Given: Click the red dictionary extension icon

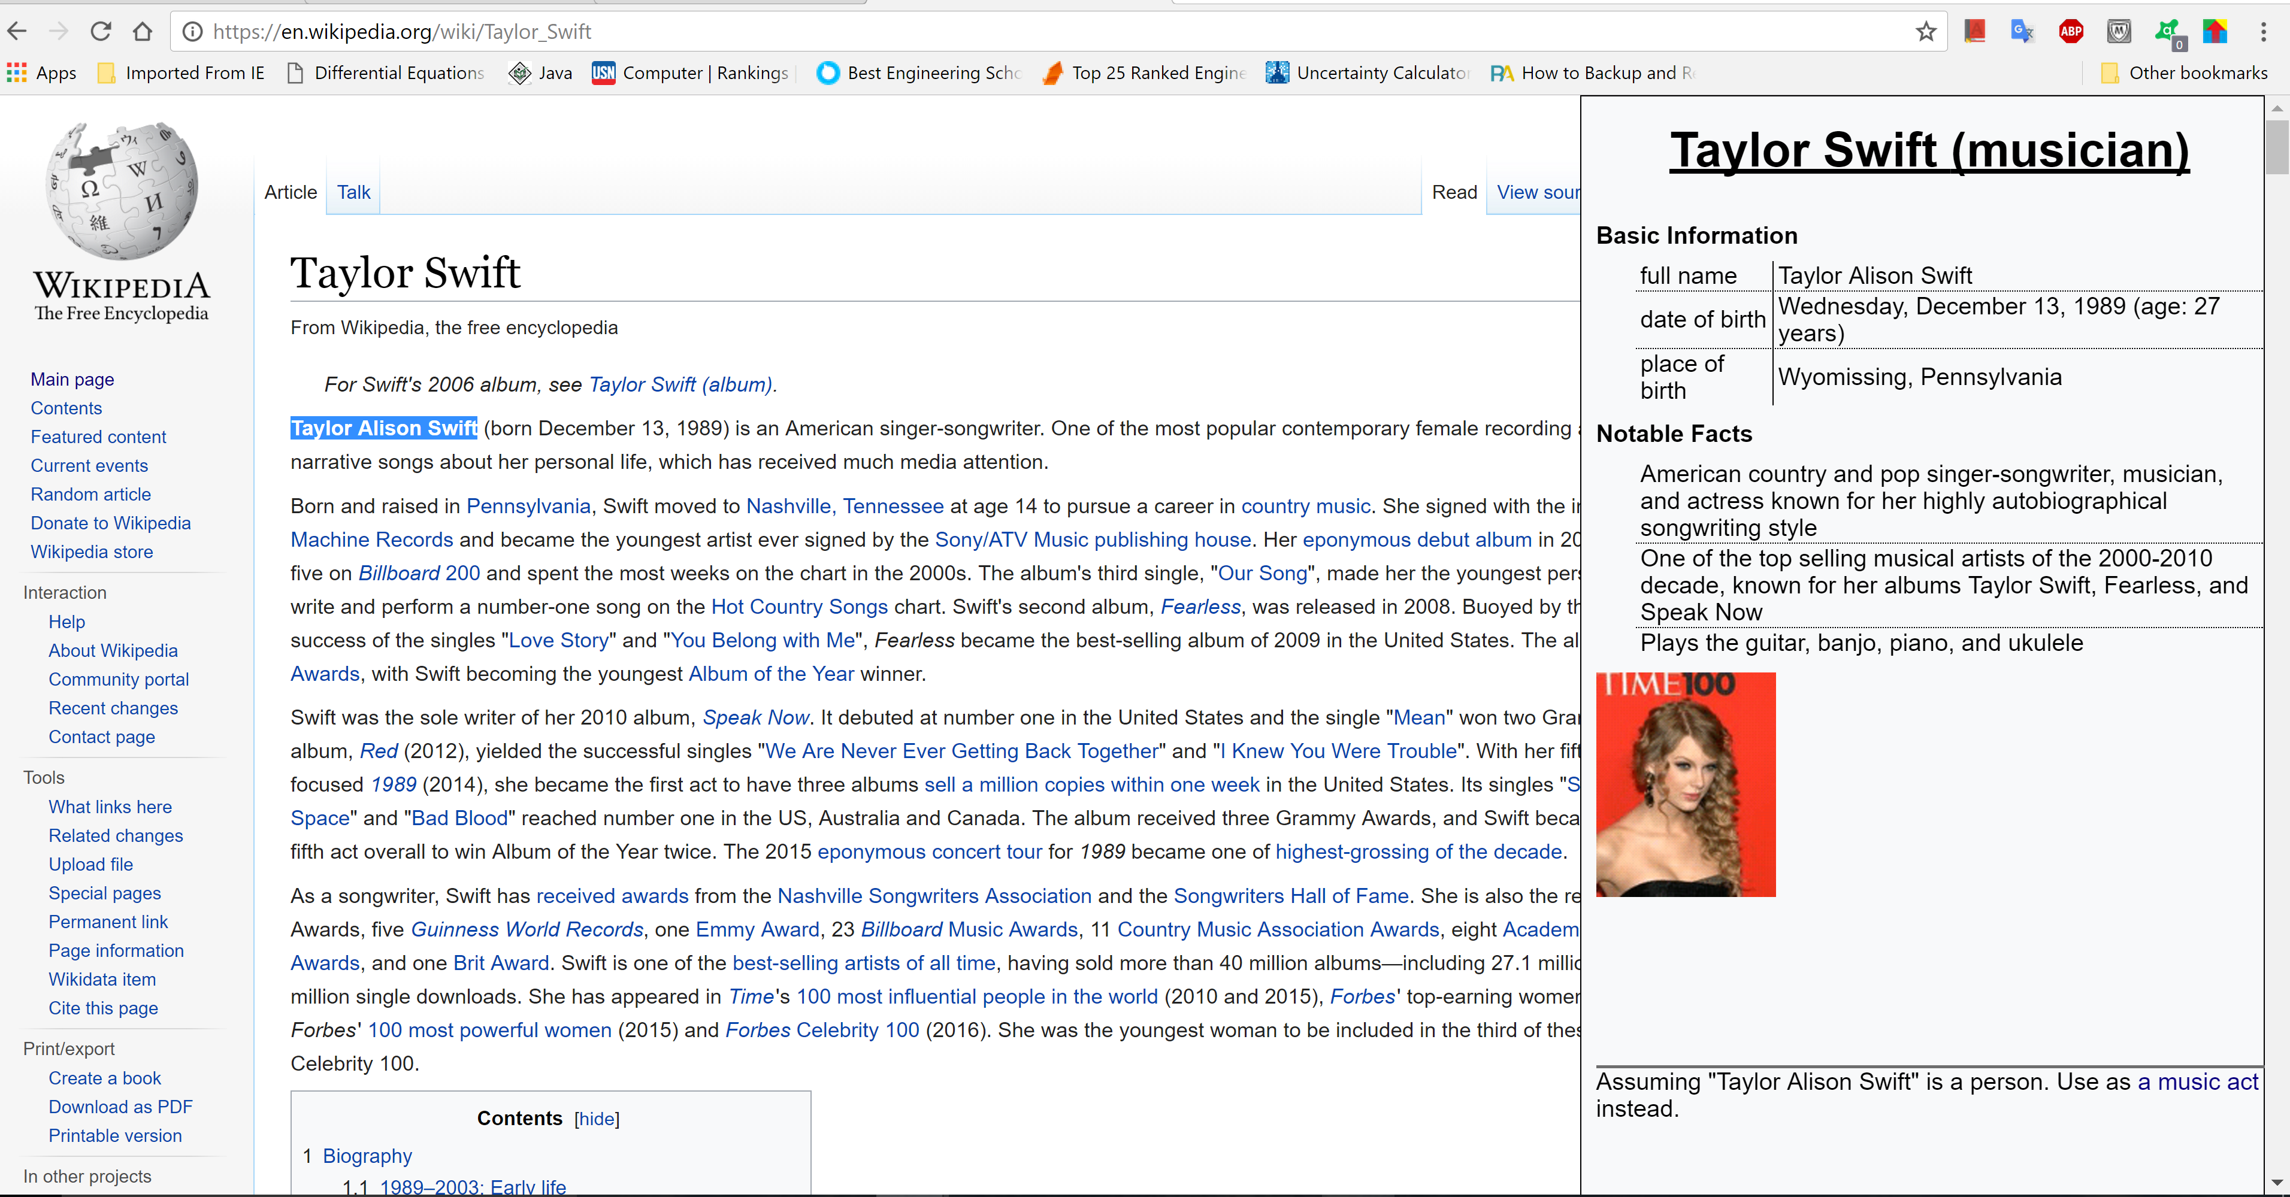Looking at the screenshot, I should coord(1974,32).
